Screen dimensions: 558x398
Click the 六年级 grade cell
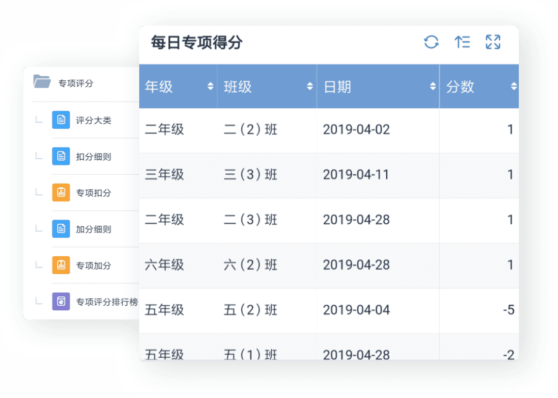[165, 265]
